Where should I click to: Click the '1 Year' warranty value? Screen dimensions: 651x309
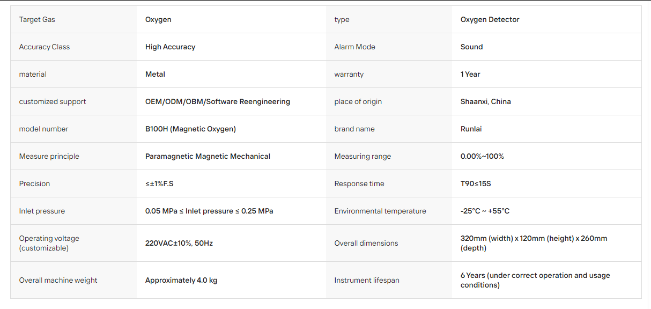point(470,75)
